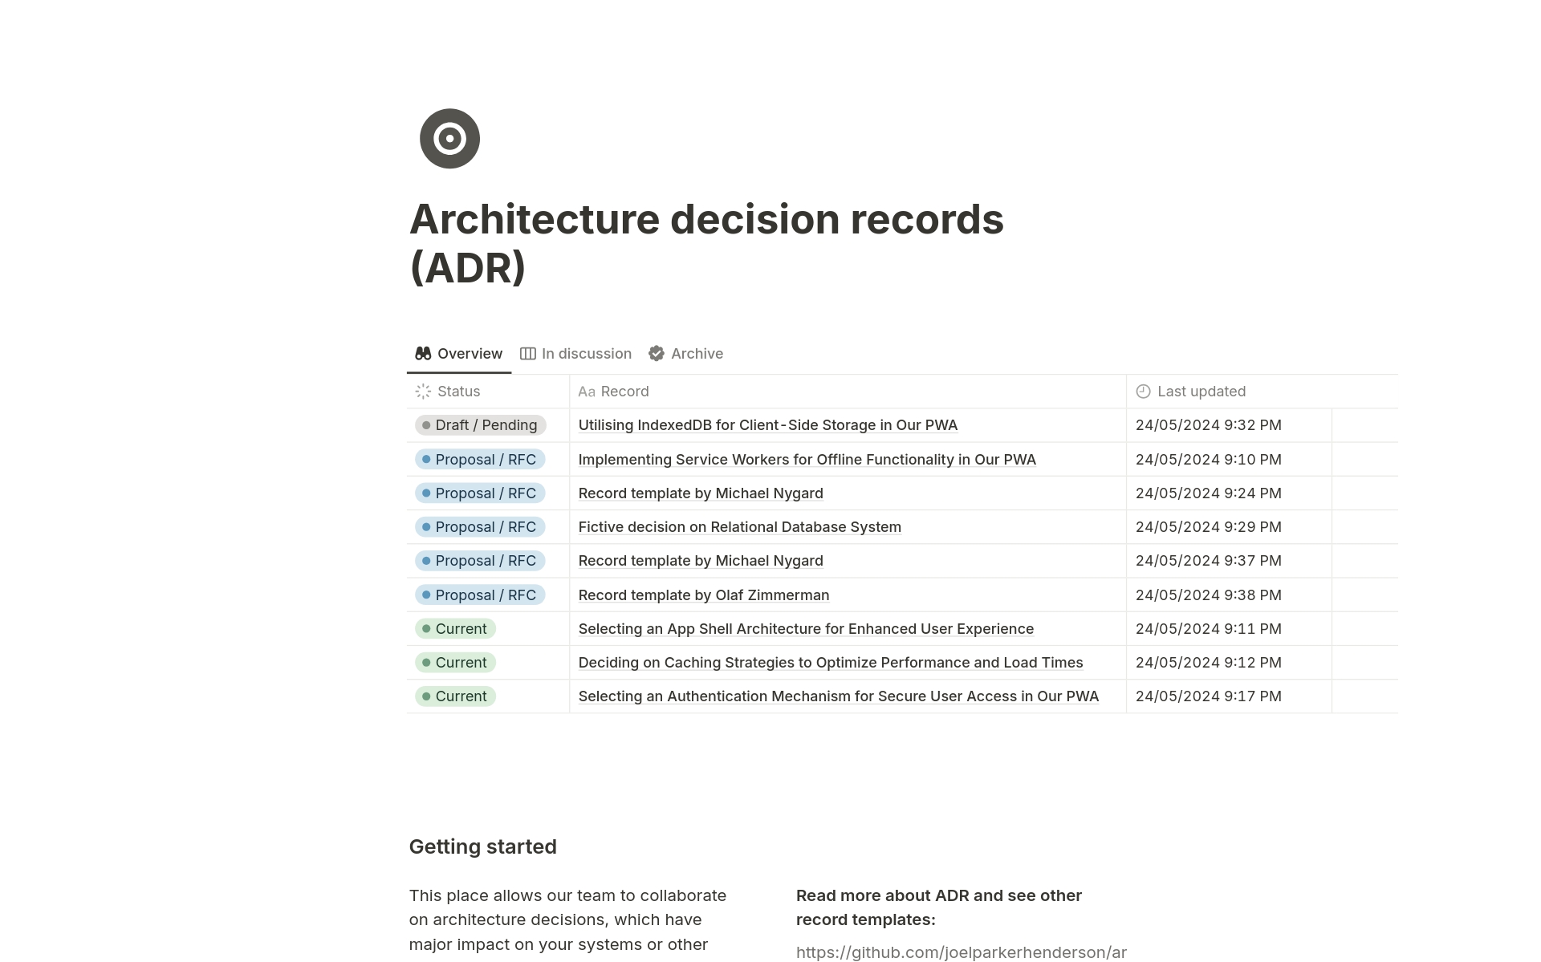Image resolution: width=1541 pixels, height=962 pixels.
Task: Expand the Status column filter
Action: coord(457,390)
